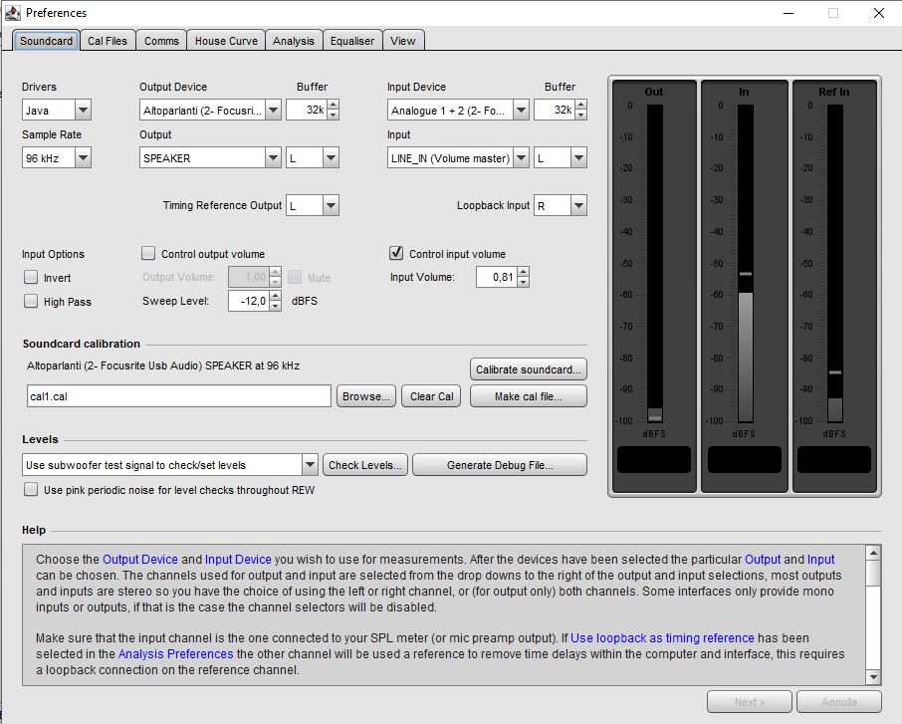
Task: Click the Sweep Level -12,0 field
Action: tap(249, 301)
